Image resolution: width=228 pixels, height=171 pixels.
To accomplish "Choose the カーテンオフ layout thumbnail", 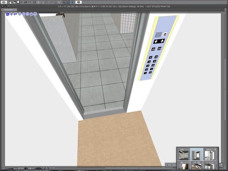I will [x=209, y=165].
